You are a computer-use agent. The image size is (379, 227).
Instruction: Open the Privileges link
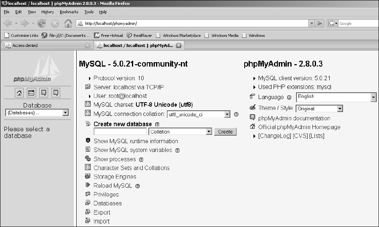click(106, 195)
